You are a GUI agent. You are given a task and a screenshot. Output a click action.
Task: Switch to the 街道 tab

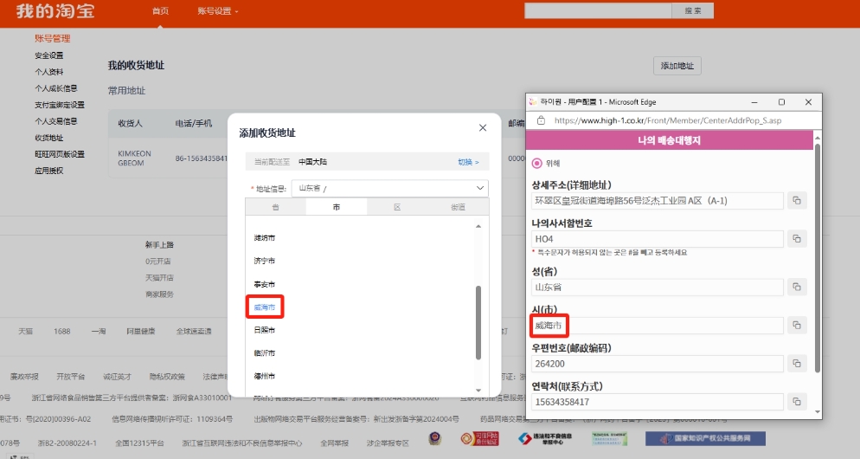tap(458, 207)
